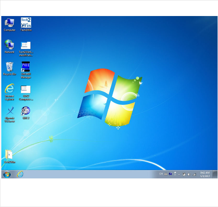Select the Tech2Win desktop shortcut

pyautogui.click(x=26, y=25)
